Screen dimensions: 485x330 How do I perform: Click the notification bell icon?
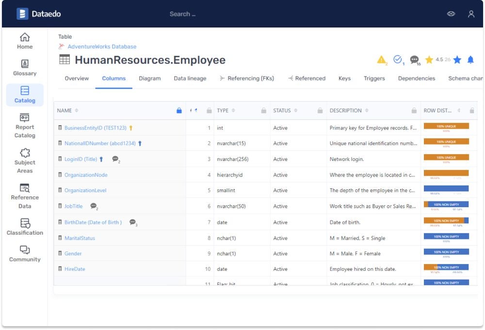tap(470, 60)
